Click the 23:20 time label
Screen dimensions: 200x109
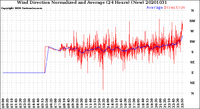(178, 103)
